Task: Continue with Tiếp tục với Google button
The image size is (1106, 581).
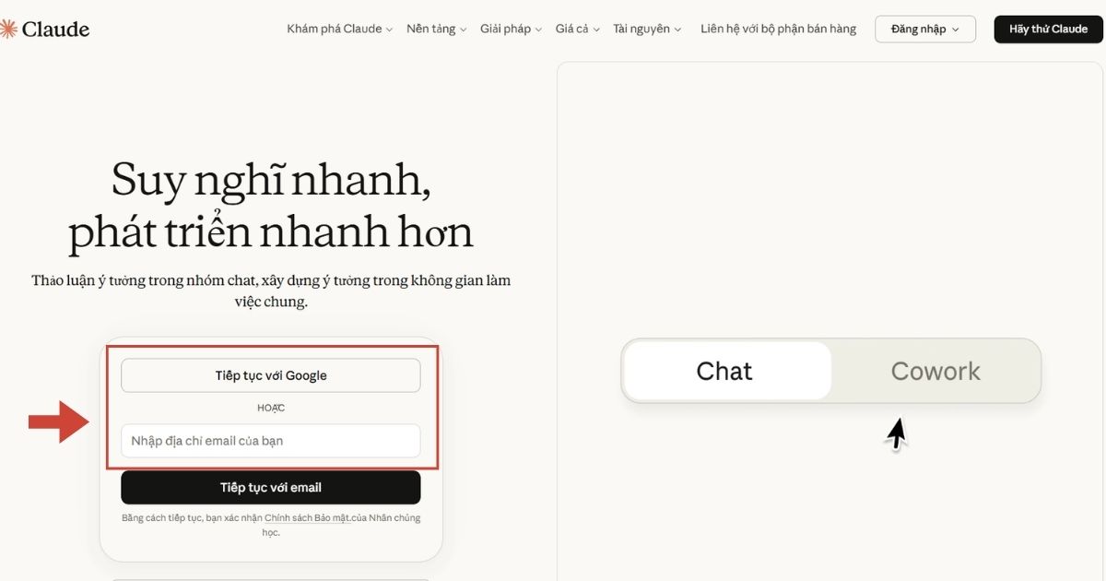Action: pos(271,375)
